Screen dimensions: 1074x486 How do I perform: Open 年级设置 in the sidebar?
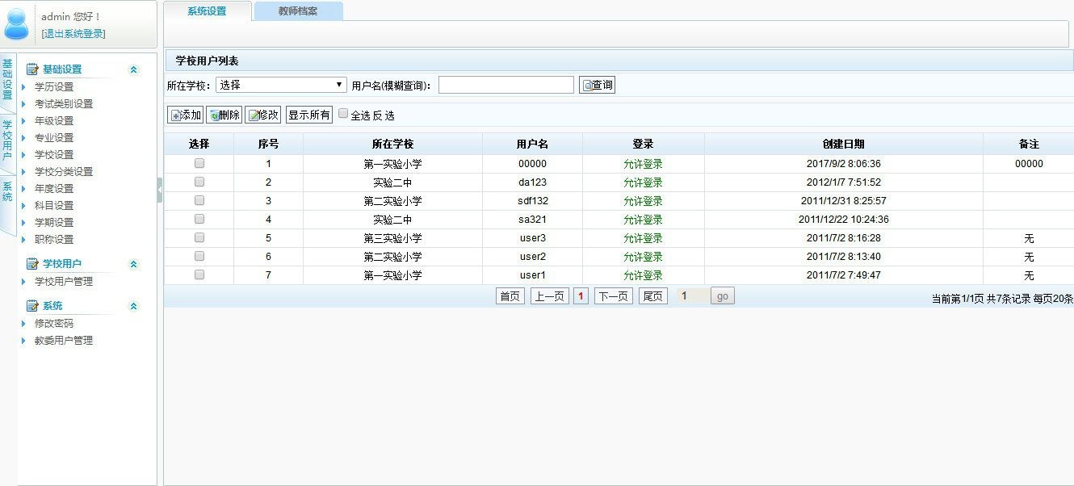click(54, 121)
